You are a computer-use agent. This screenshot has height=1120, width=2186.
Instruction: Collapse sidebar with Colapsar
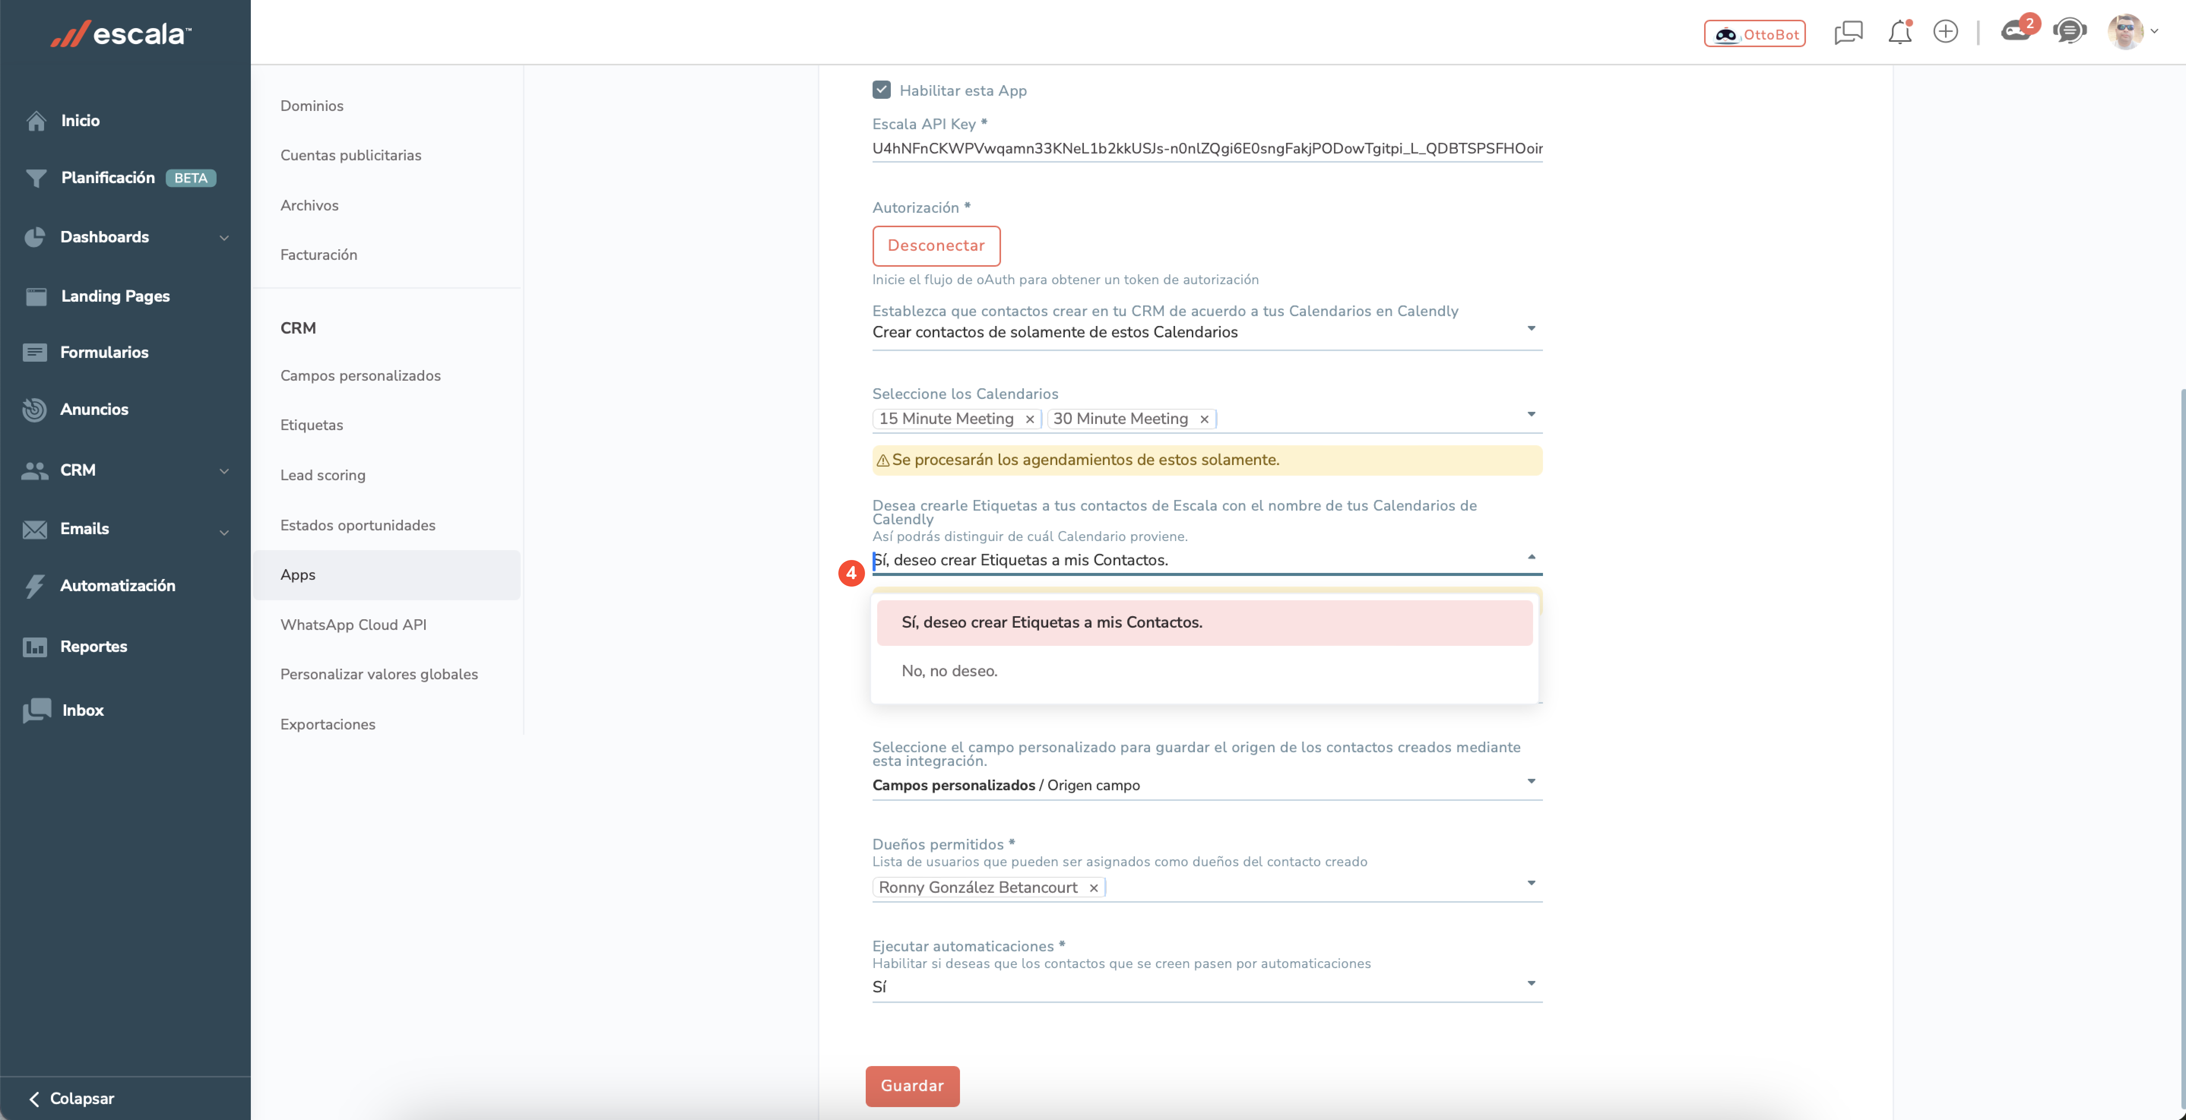coord(72,1099)
